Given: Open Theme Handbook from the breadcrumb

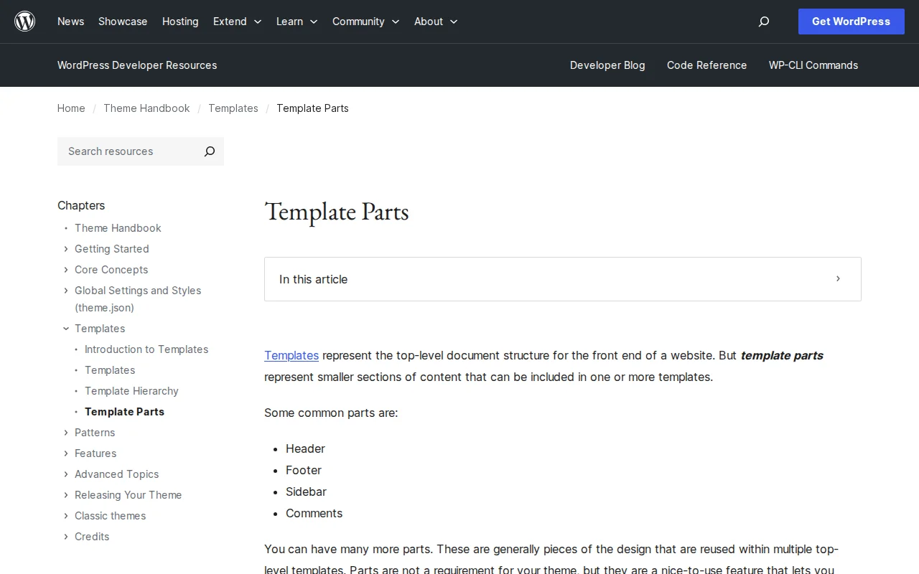Looking at the screenshot, I should (146, 108).
